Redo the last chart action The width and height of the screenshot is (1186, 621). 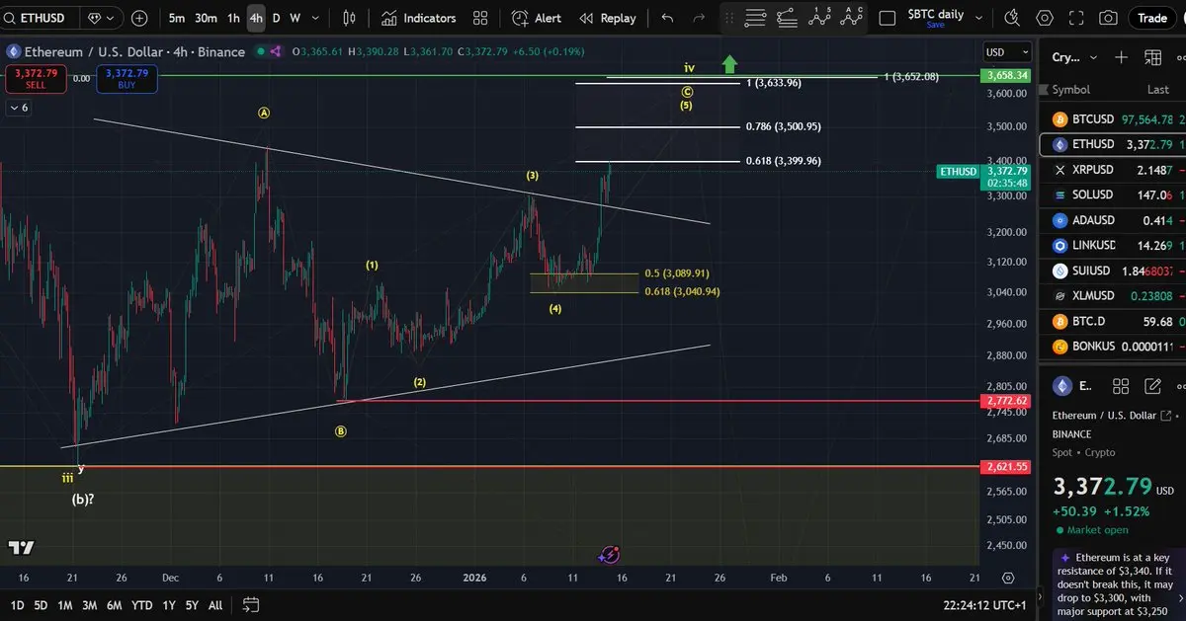pos(700,18)
